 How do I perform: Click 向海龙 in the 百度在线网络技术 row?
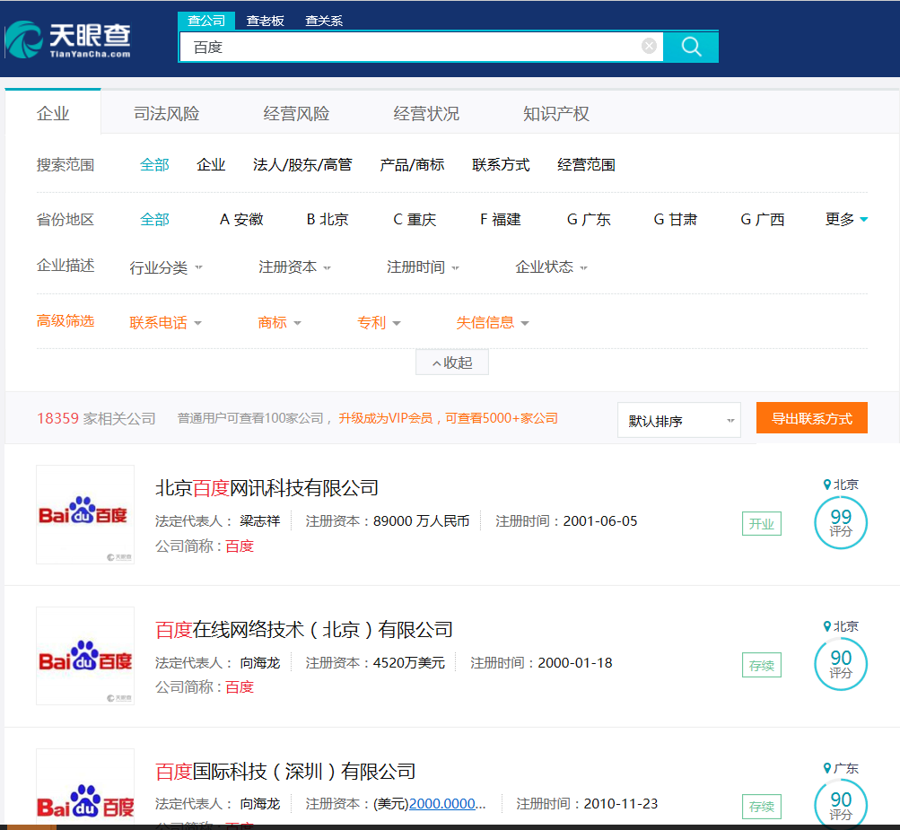260,663
